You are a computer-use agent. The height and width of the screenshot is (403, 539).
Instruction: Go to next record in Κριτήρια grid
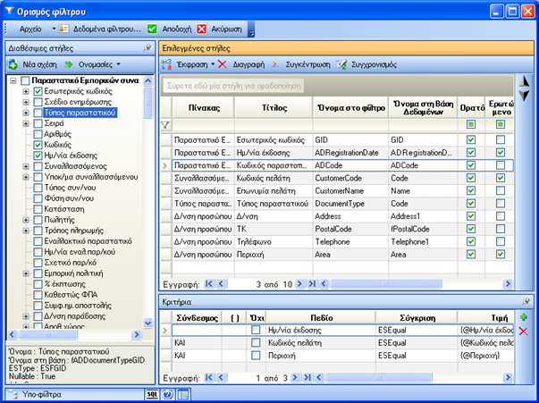coord(295,378)
